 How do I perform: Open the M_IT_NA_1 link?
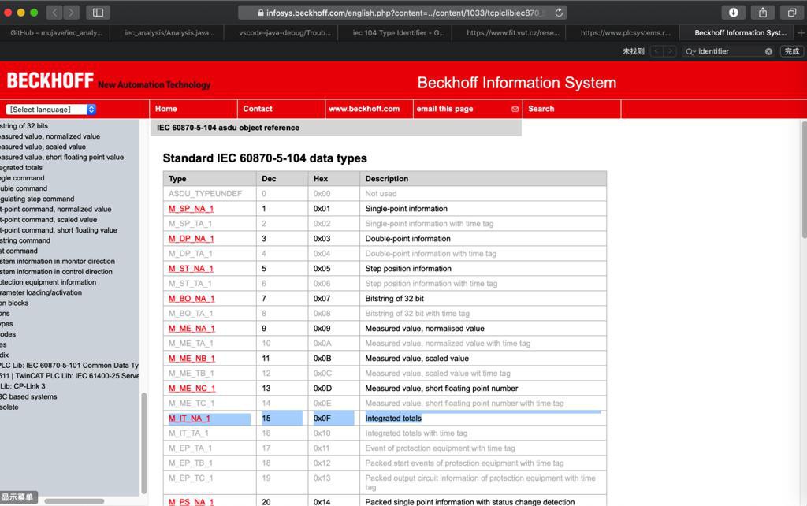189,418
